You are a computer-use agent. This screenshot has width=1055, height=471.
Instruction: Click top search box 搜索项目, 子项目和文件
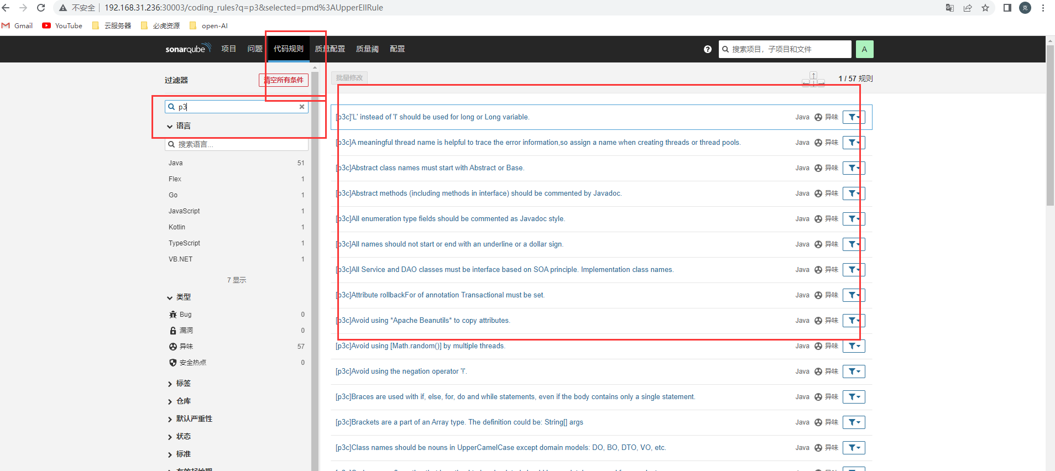(785, 49)
